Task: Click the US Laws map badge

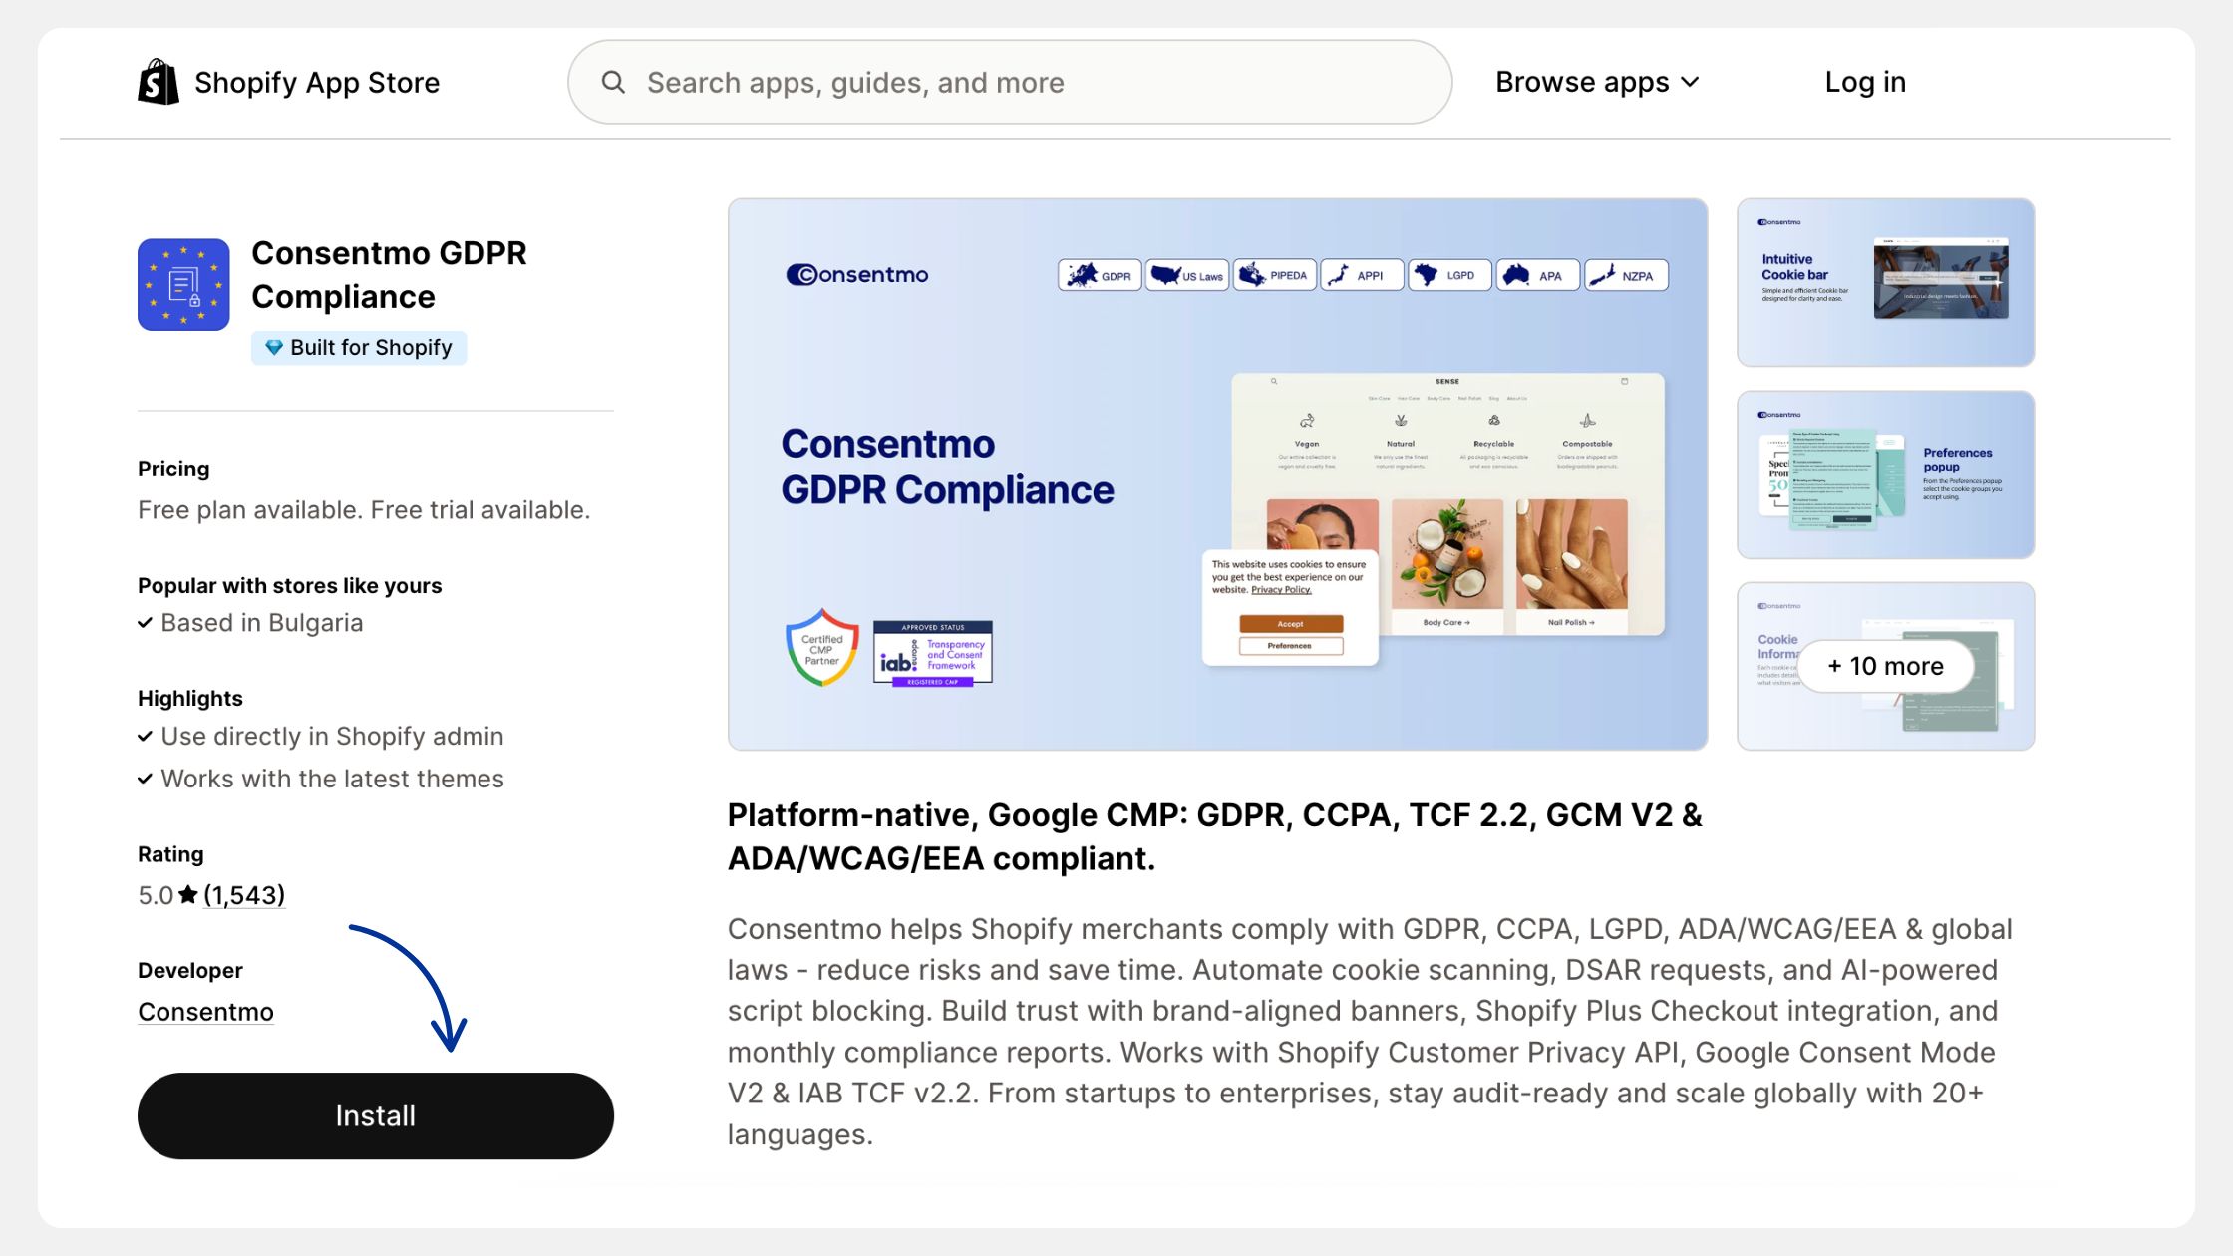Action: (1186, 275)
